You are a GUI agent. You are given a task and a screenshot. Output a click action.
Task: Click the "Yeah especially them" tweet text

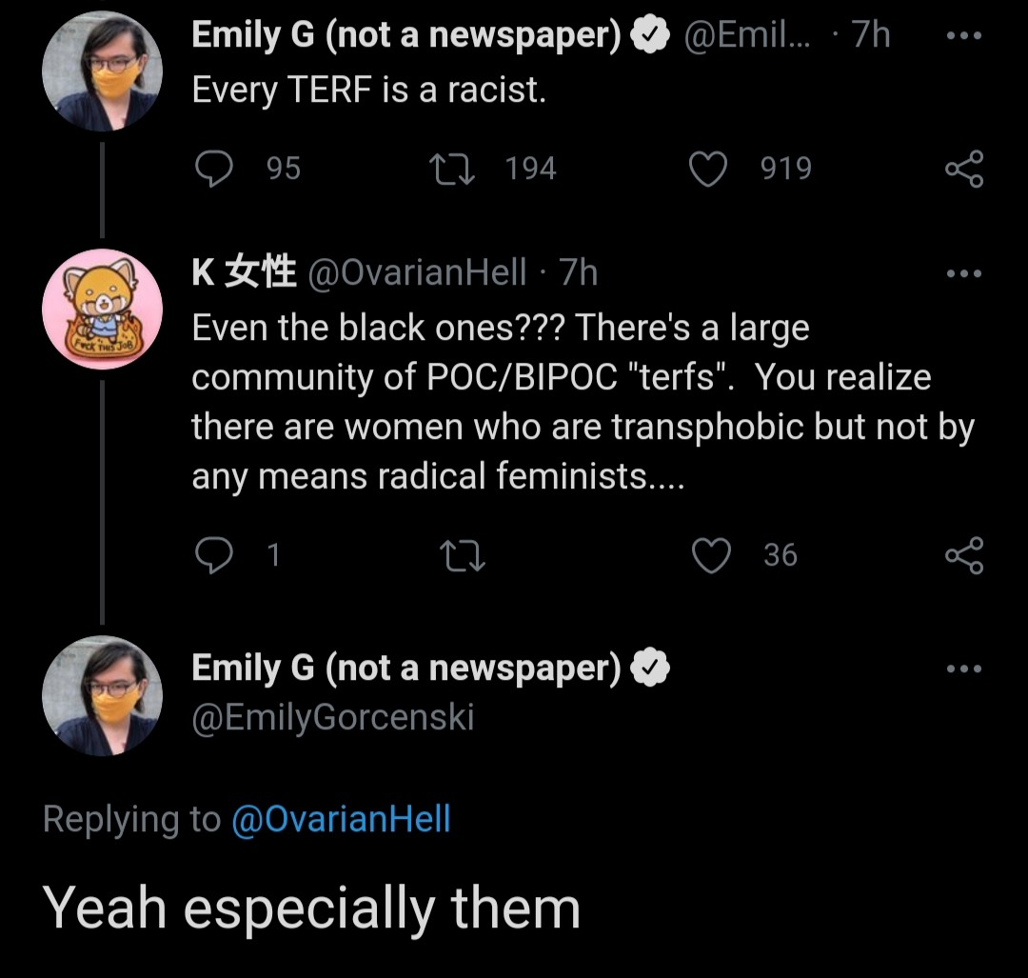[311, 908]
